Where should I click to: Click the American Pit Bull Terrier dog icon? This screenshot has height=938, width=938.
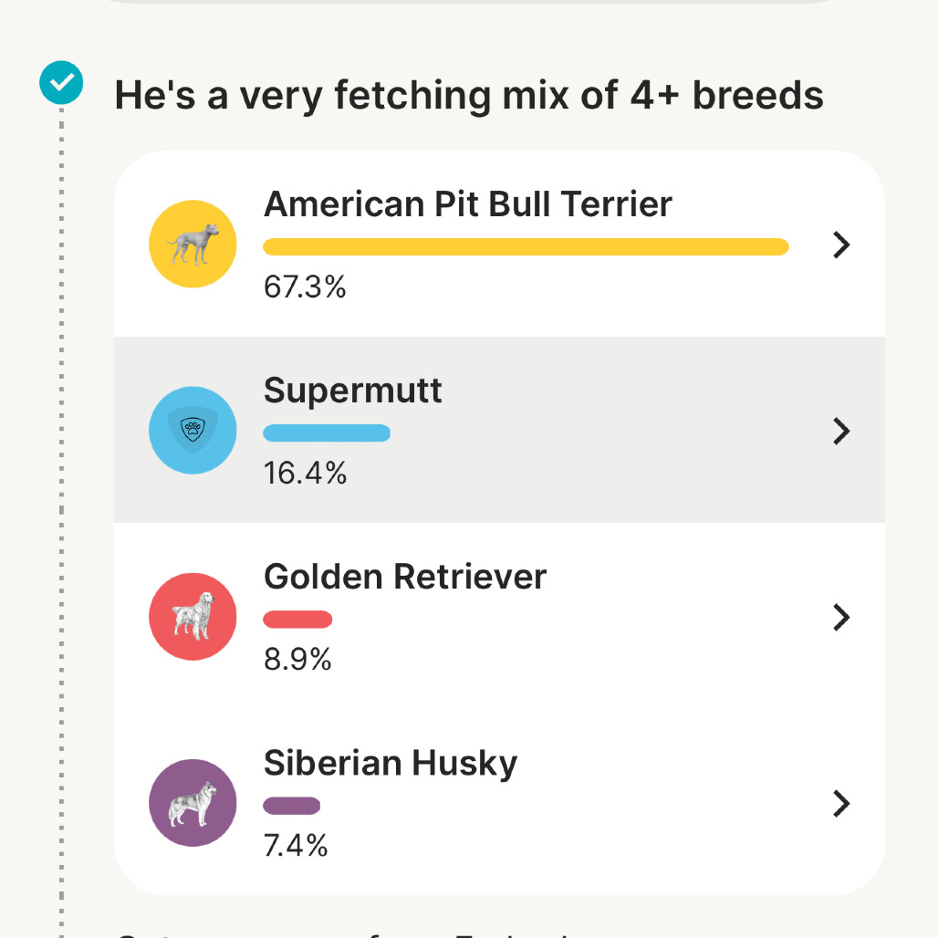(x=193, y=245)
